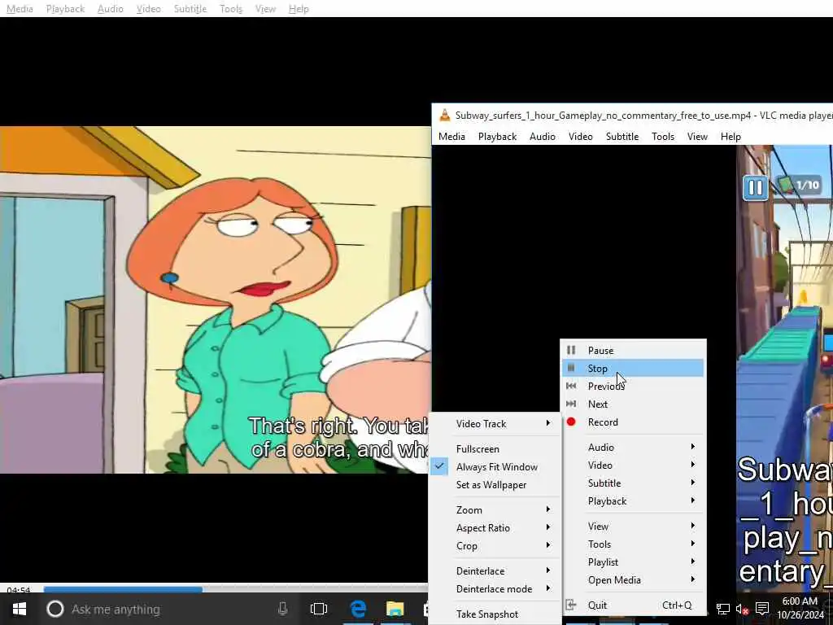
Task: Select Record in the context menu
Action: [x=633, y=422]
